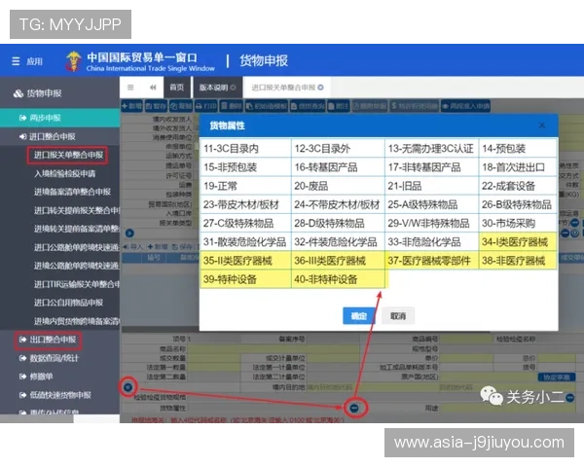This screenshot has height=467, width=584.
Task: Close the 货物属性 dialog with the X
Action: 542,126
